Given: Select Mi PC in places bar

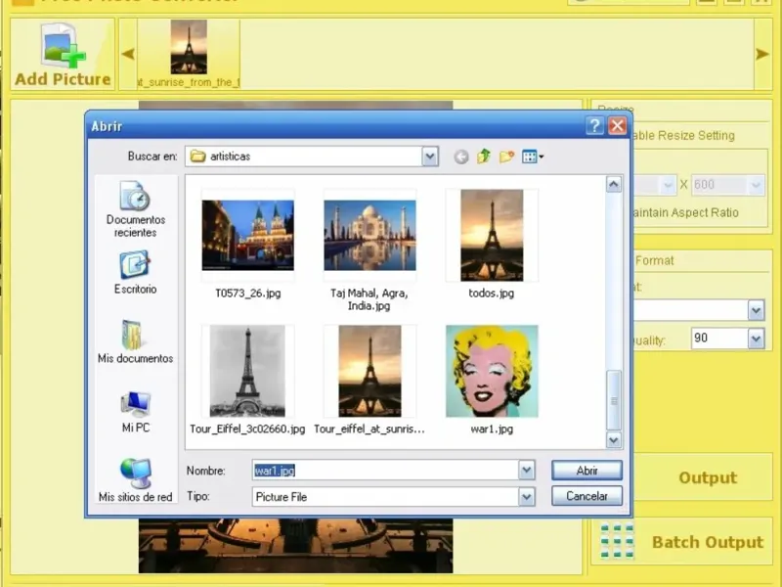Looking at the screenshot, I should pyautogui.click(x=135, y=411).
